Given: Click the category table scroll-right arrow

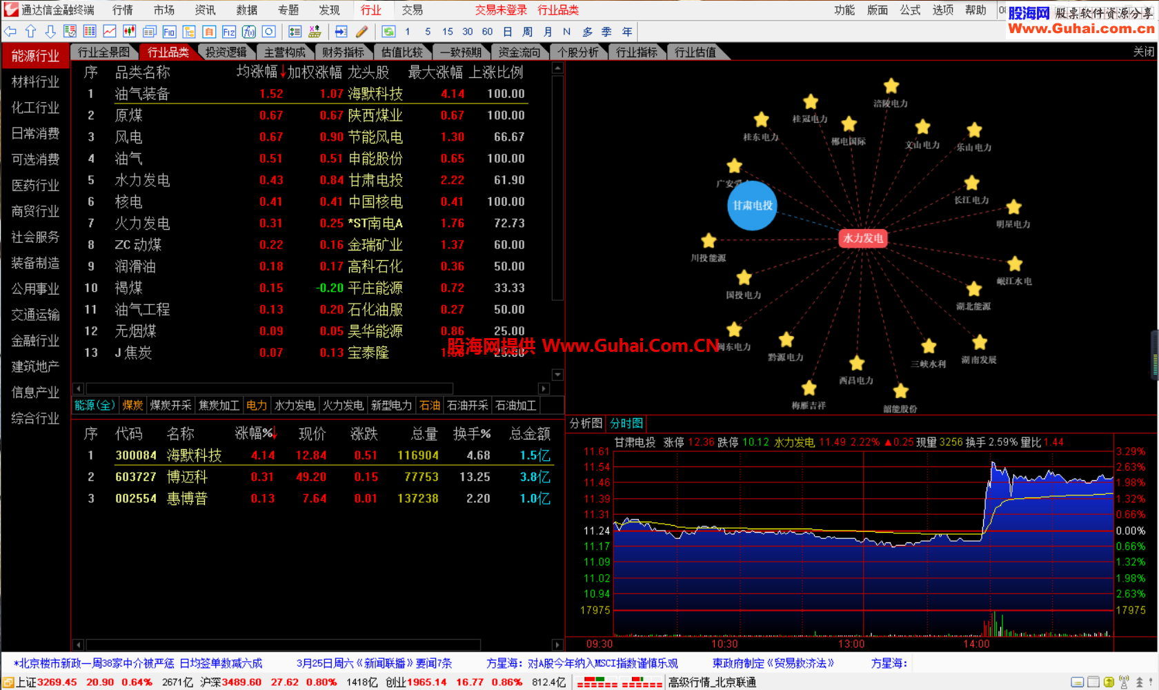Looking at the screenshot, I should point(544,388).
